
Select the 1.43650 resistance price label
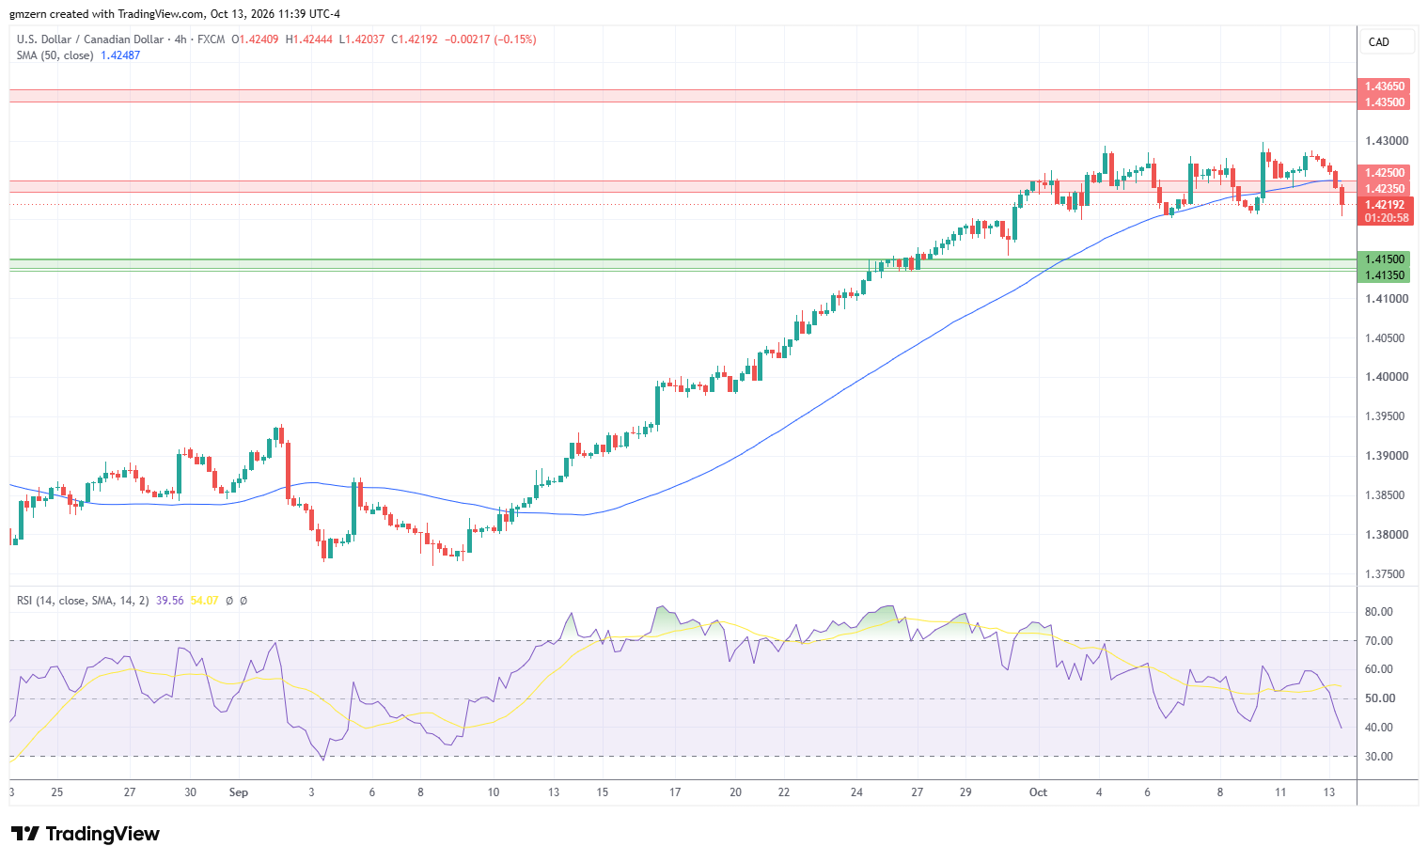[x=1385, y=86]
